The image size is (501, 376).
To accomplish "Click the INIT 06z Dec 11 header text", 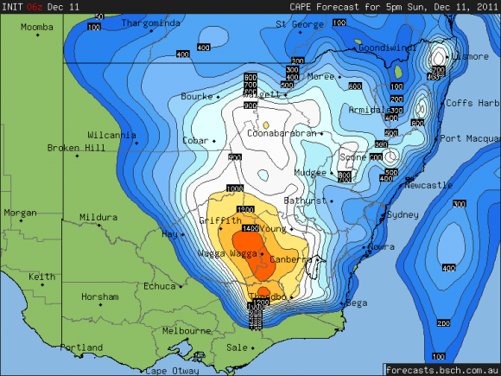I will (x=41, y=7).
